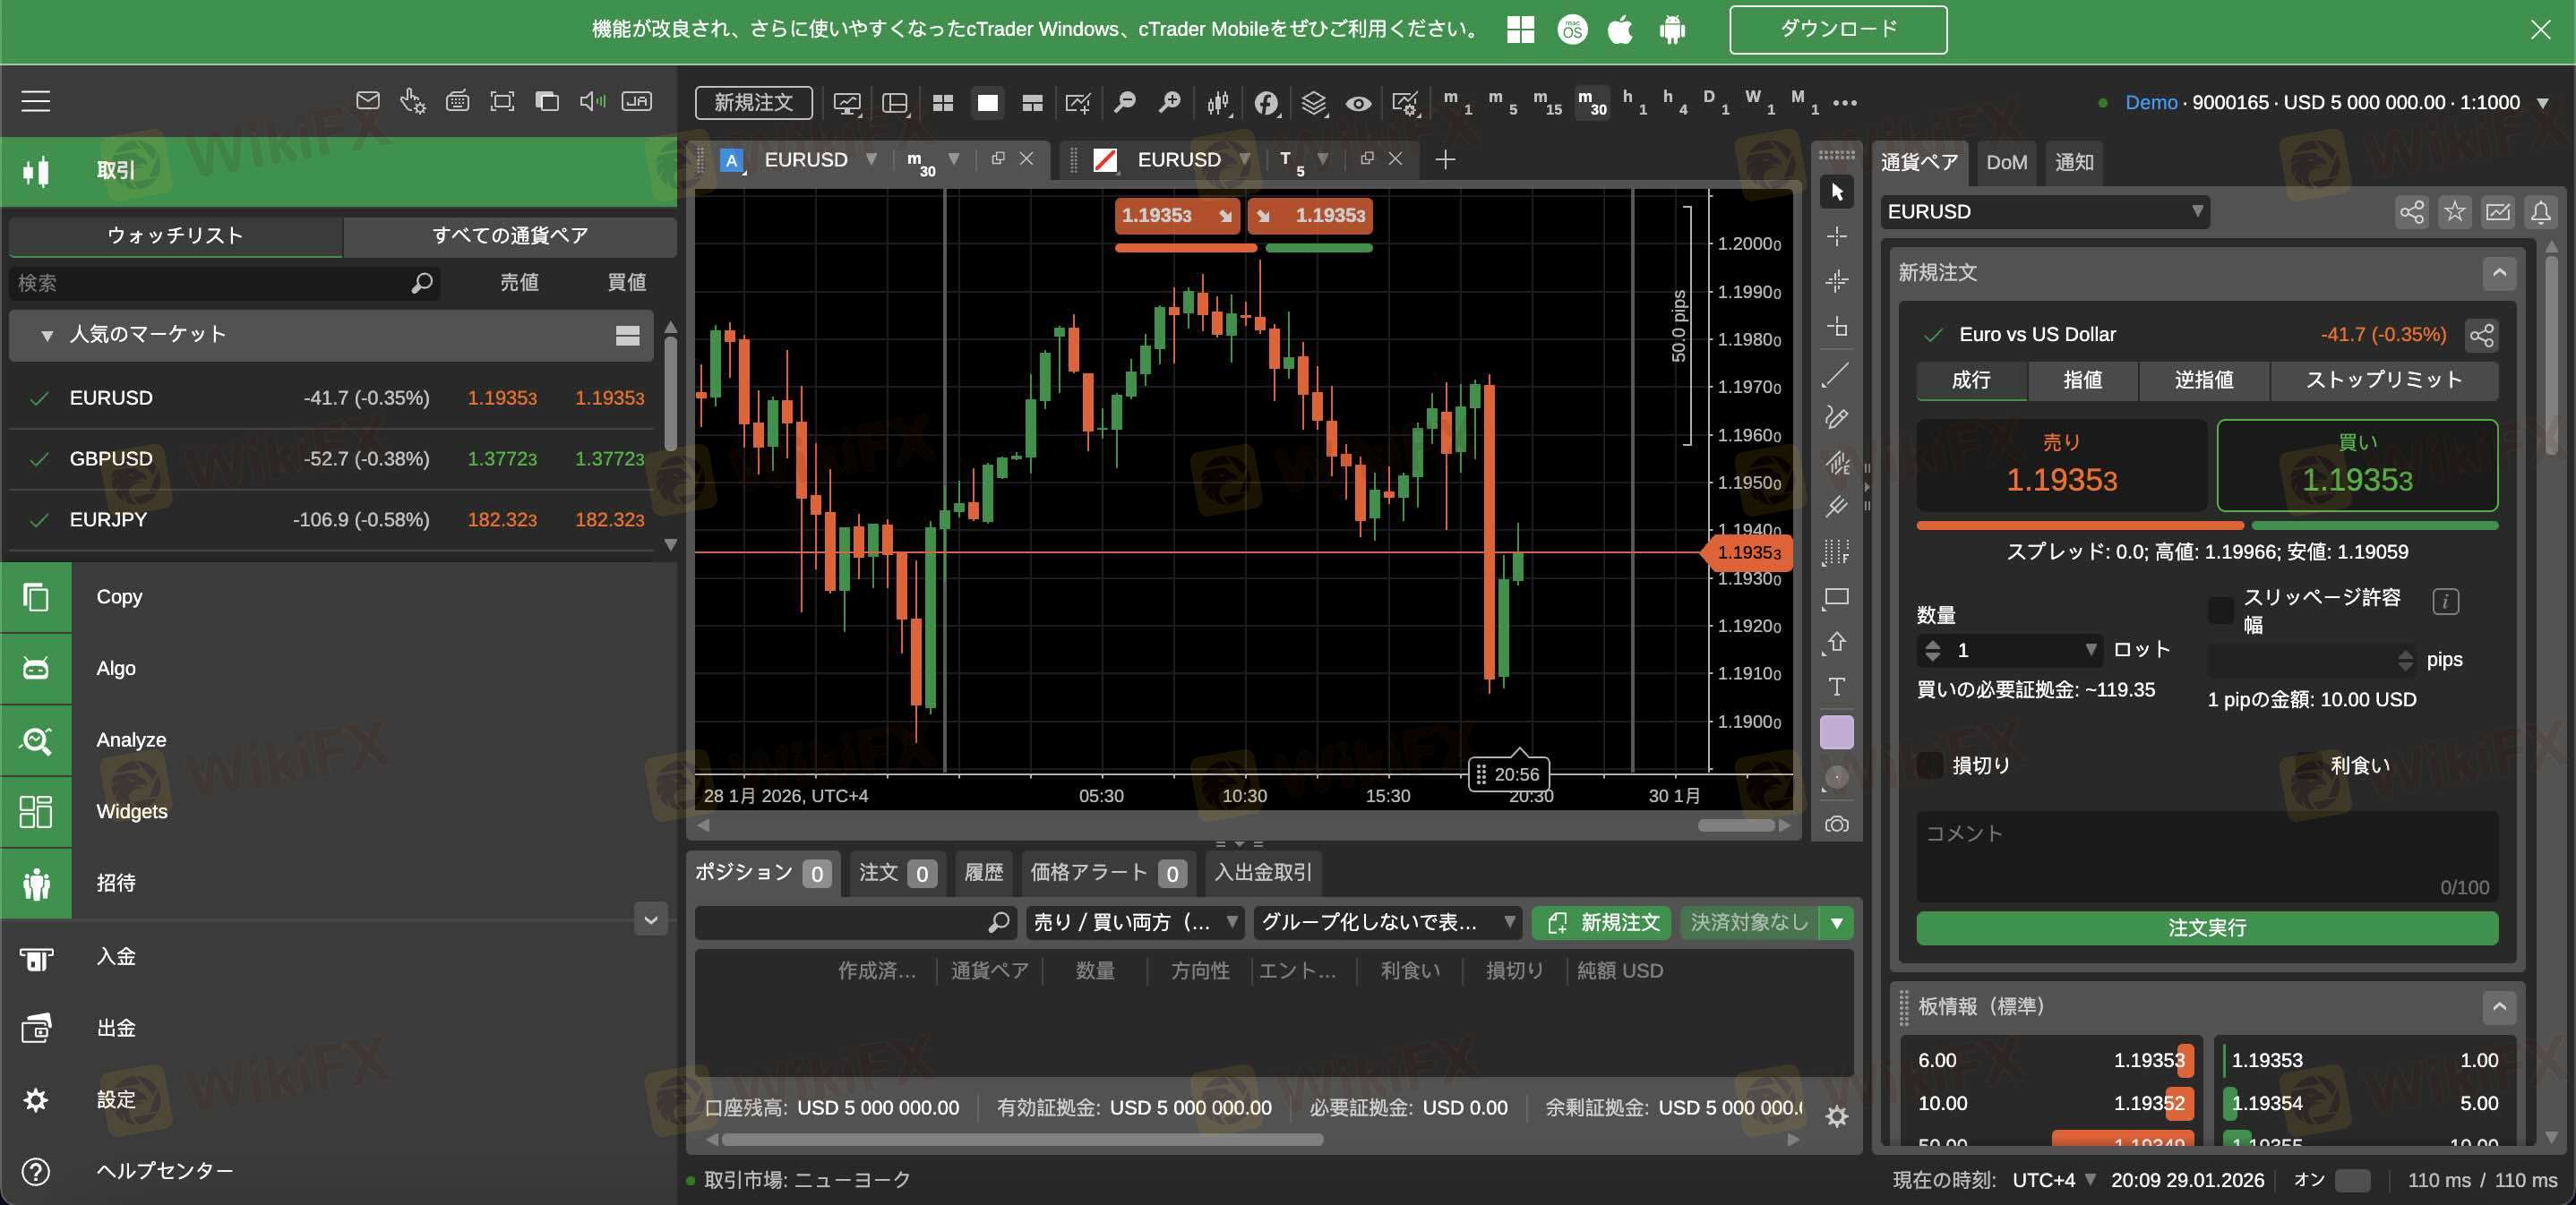Viewport: 2576px width, 1205px height.
Task: Click the text drawing tool icon
Action: (1836, 687)
